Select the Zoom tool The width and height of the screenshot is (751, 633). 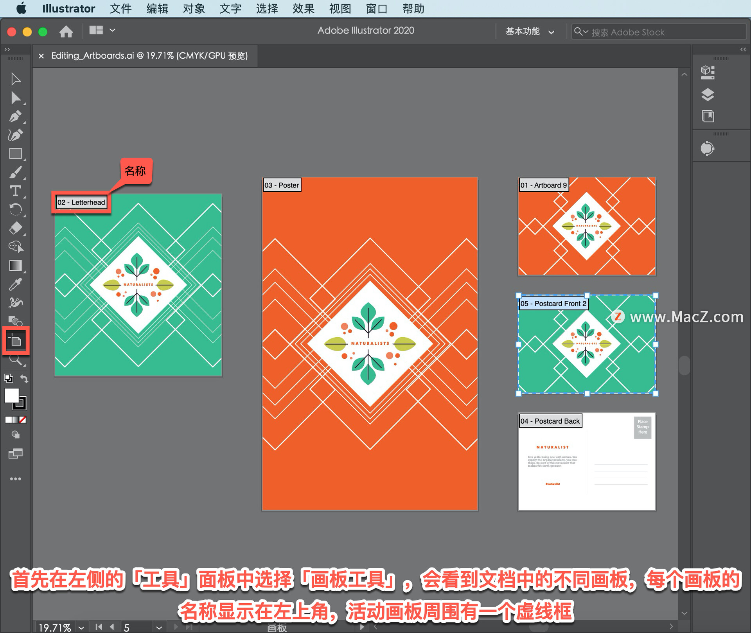(15, 360)
